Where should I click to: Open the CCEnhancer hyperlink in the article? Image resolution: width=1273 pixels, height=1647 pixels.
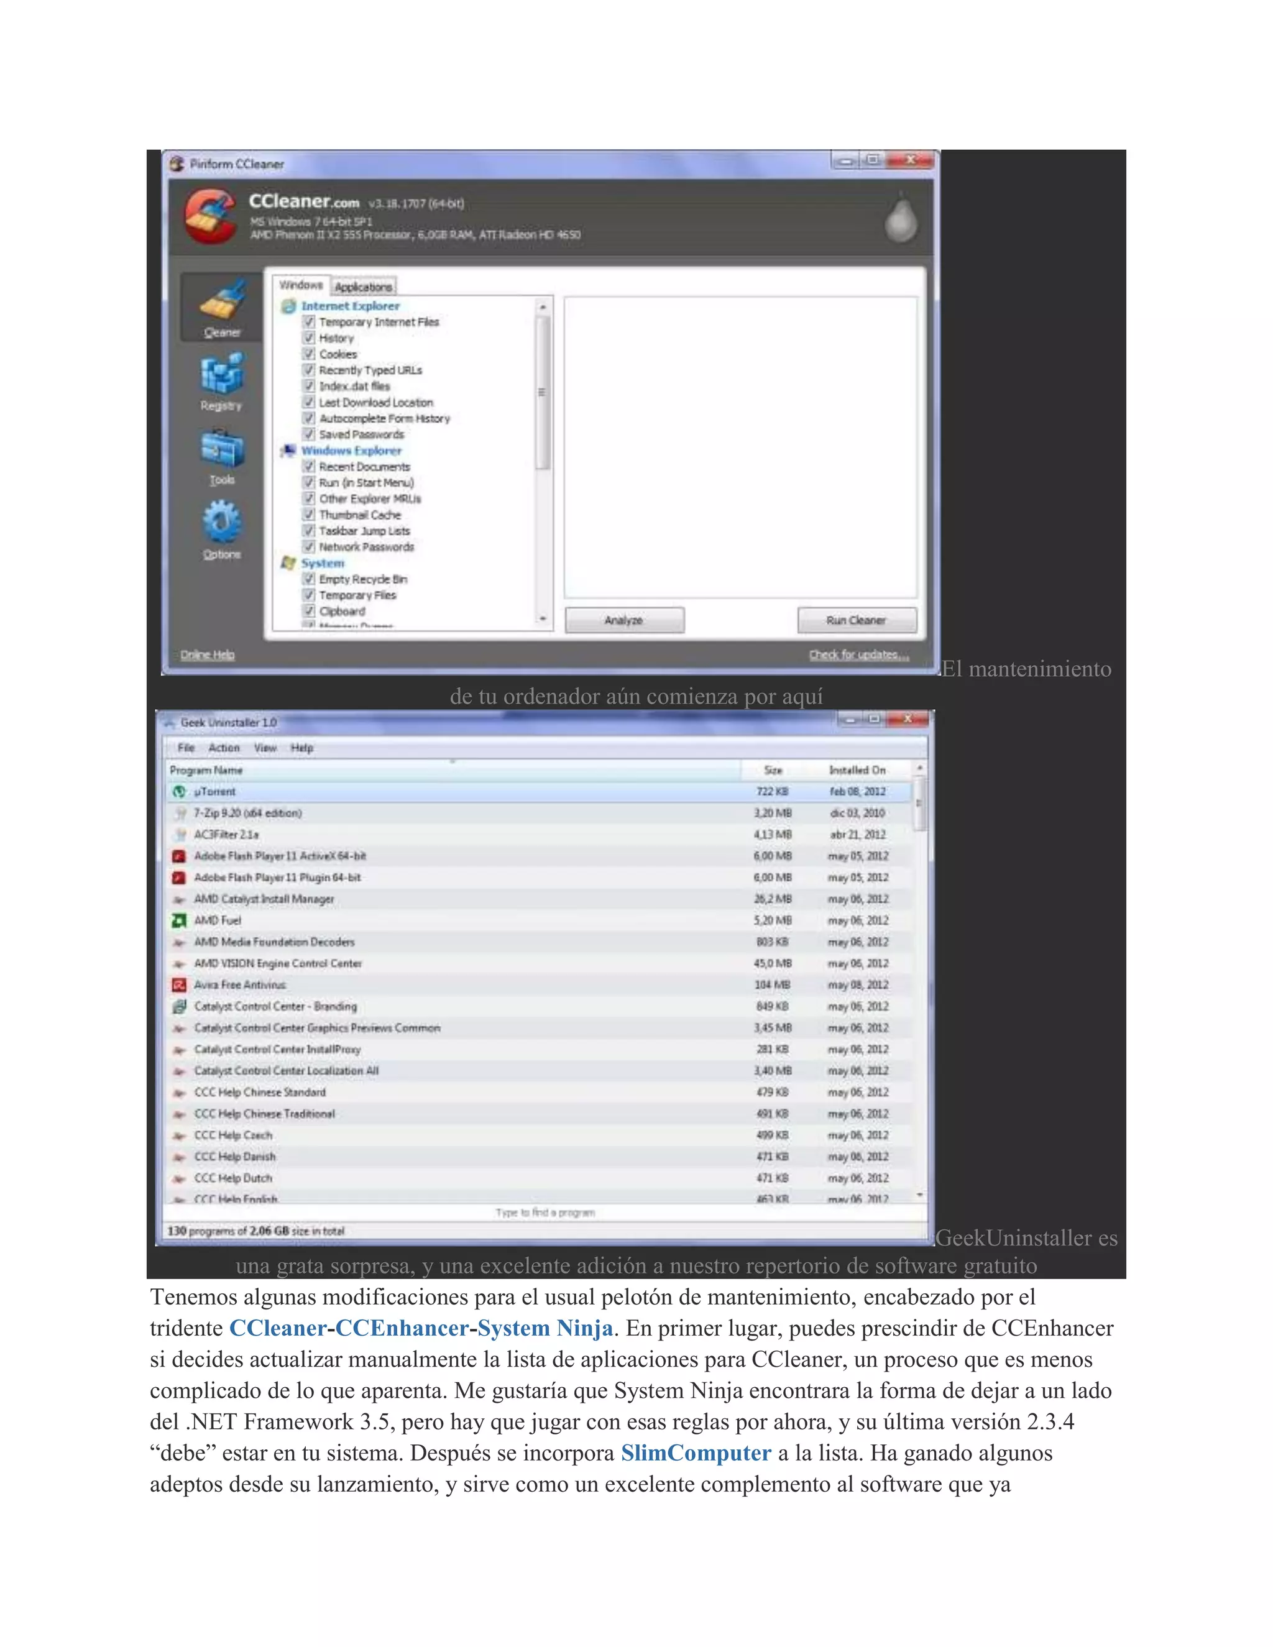[x=402, y=1328]
